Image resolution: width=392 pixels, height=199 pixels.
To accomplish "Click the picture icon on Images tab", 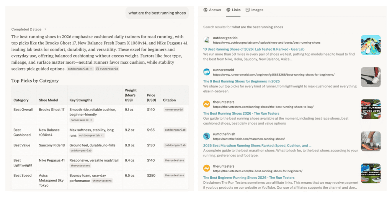I will (x=248, y=10).
